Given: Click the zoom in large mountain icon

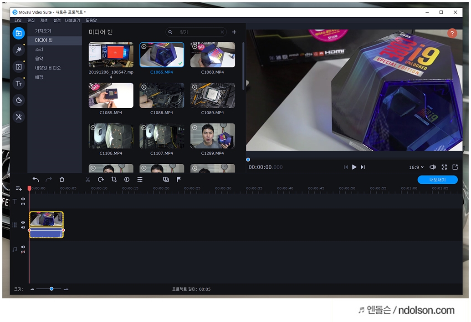Looking at the screenshot, I should coord(66,289).
